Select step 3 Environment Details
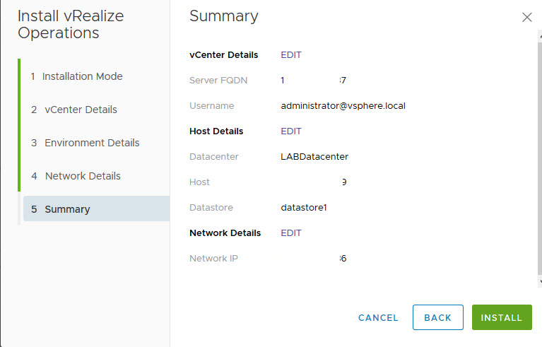This screenshot has height=347, width=542. point(91,143)
